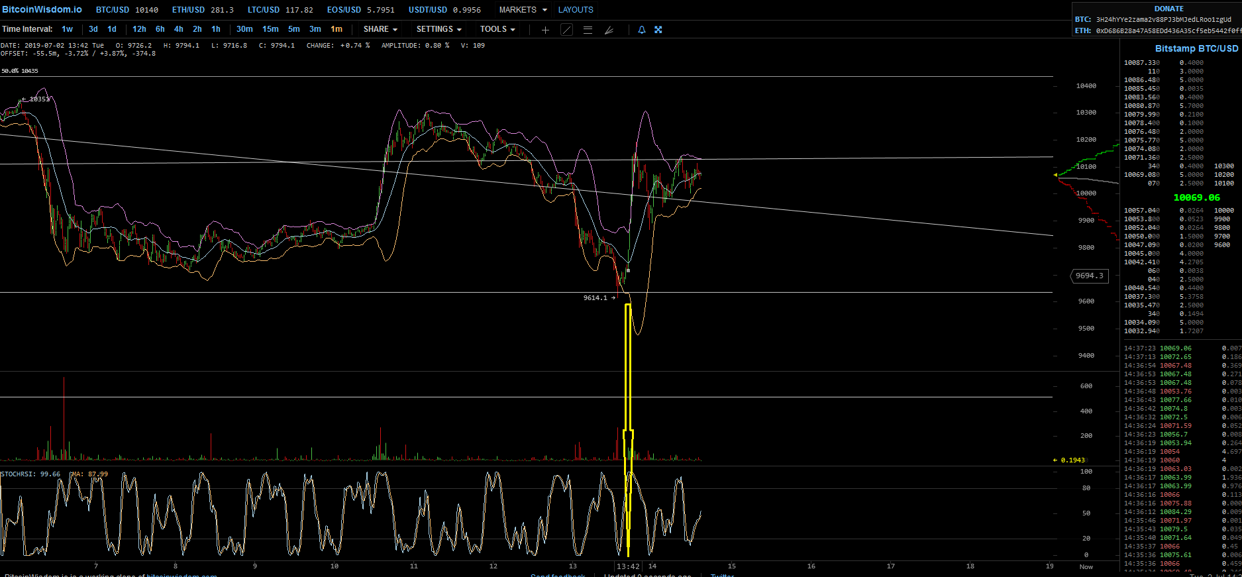Viewport: 1242px width, 577px height.
Task: Click the Now label on time axis
Action: (x=1086, y=566)
